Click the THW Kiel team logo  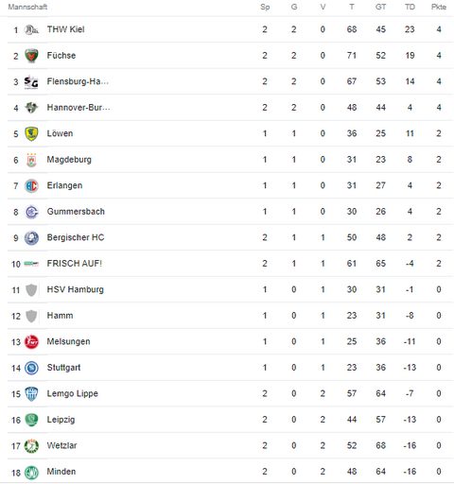31,30
